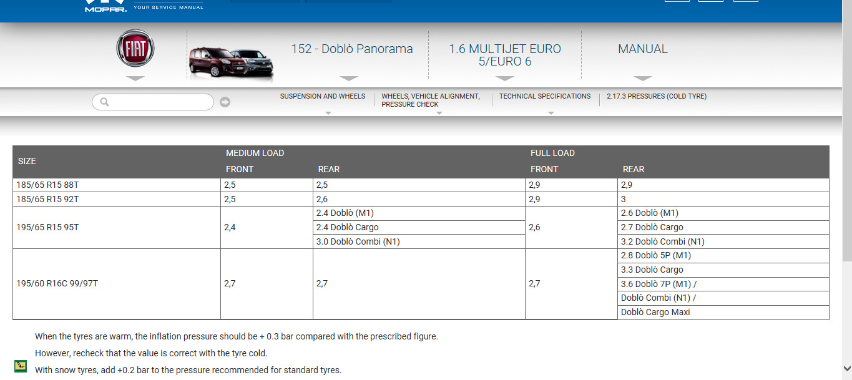Click the 3.6 Doblò 7P (M1) / cell
Image resolution: width=852 pixels, height=380 pixels.
point(723,284)
